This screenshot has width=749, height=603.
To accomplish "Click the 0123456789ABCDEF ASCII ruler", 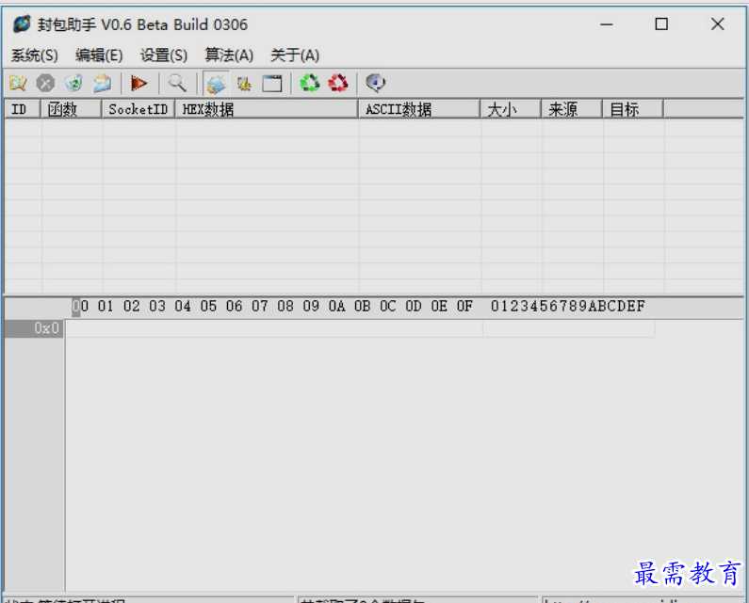I will tap(567, 307).
